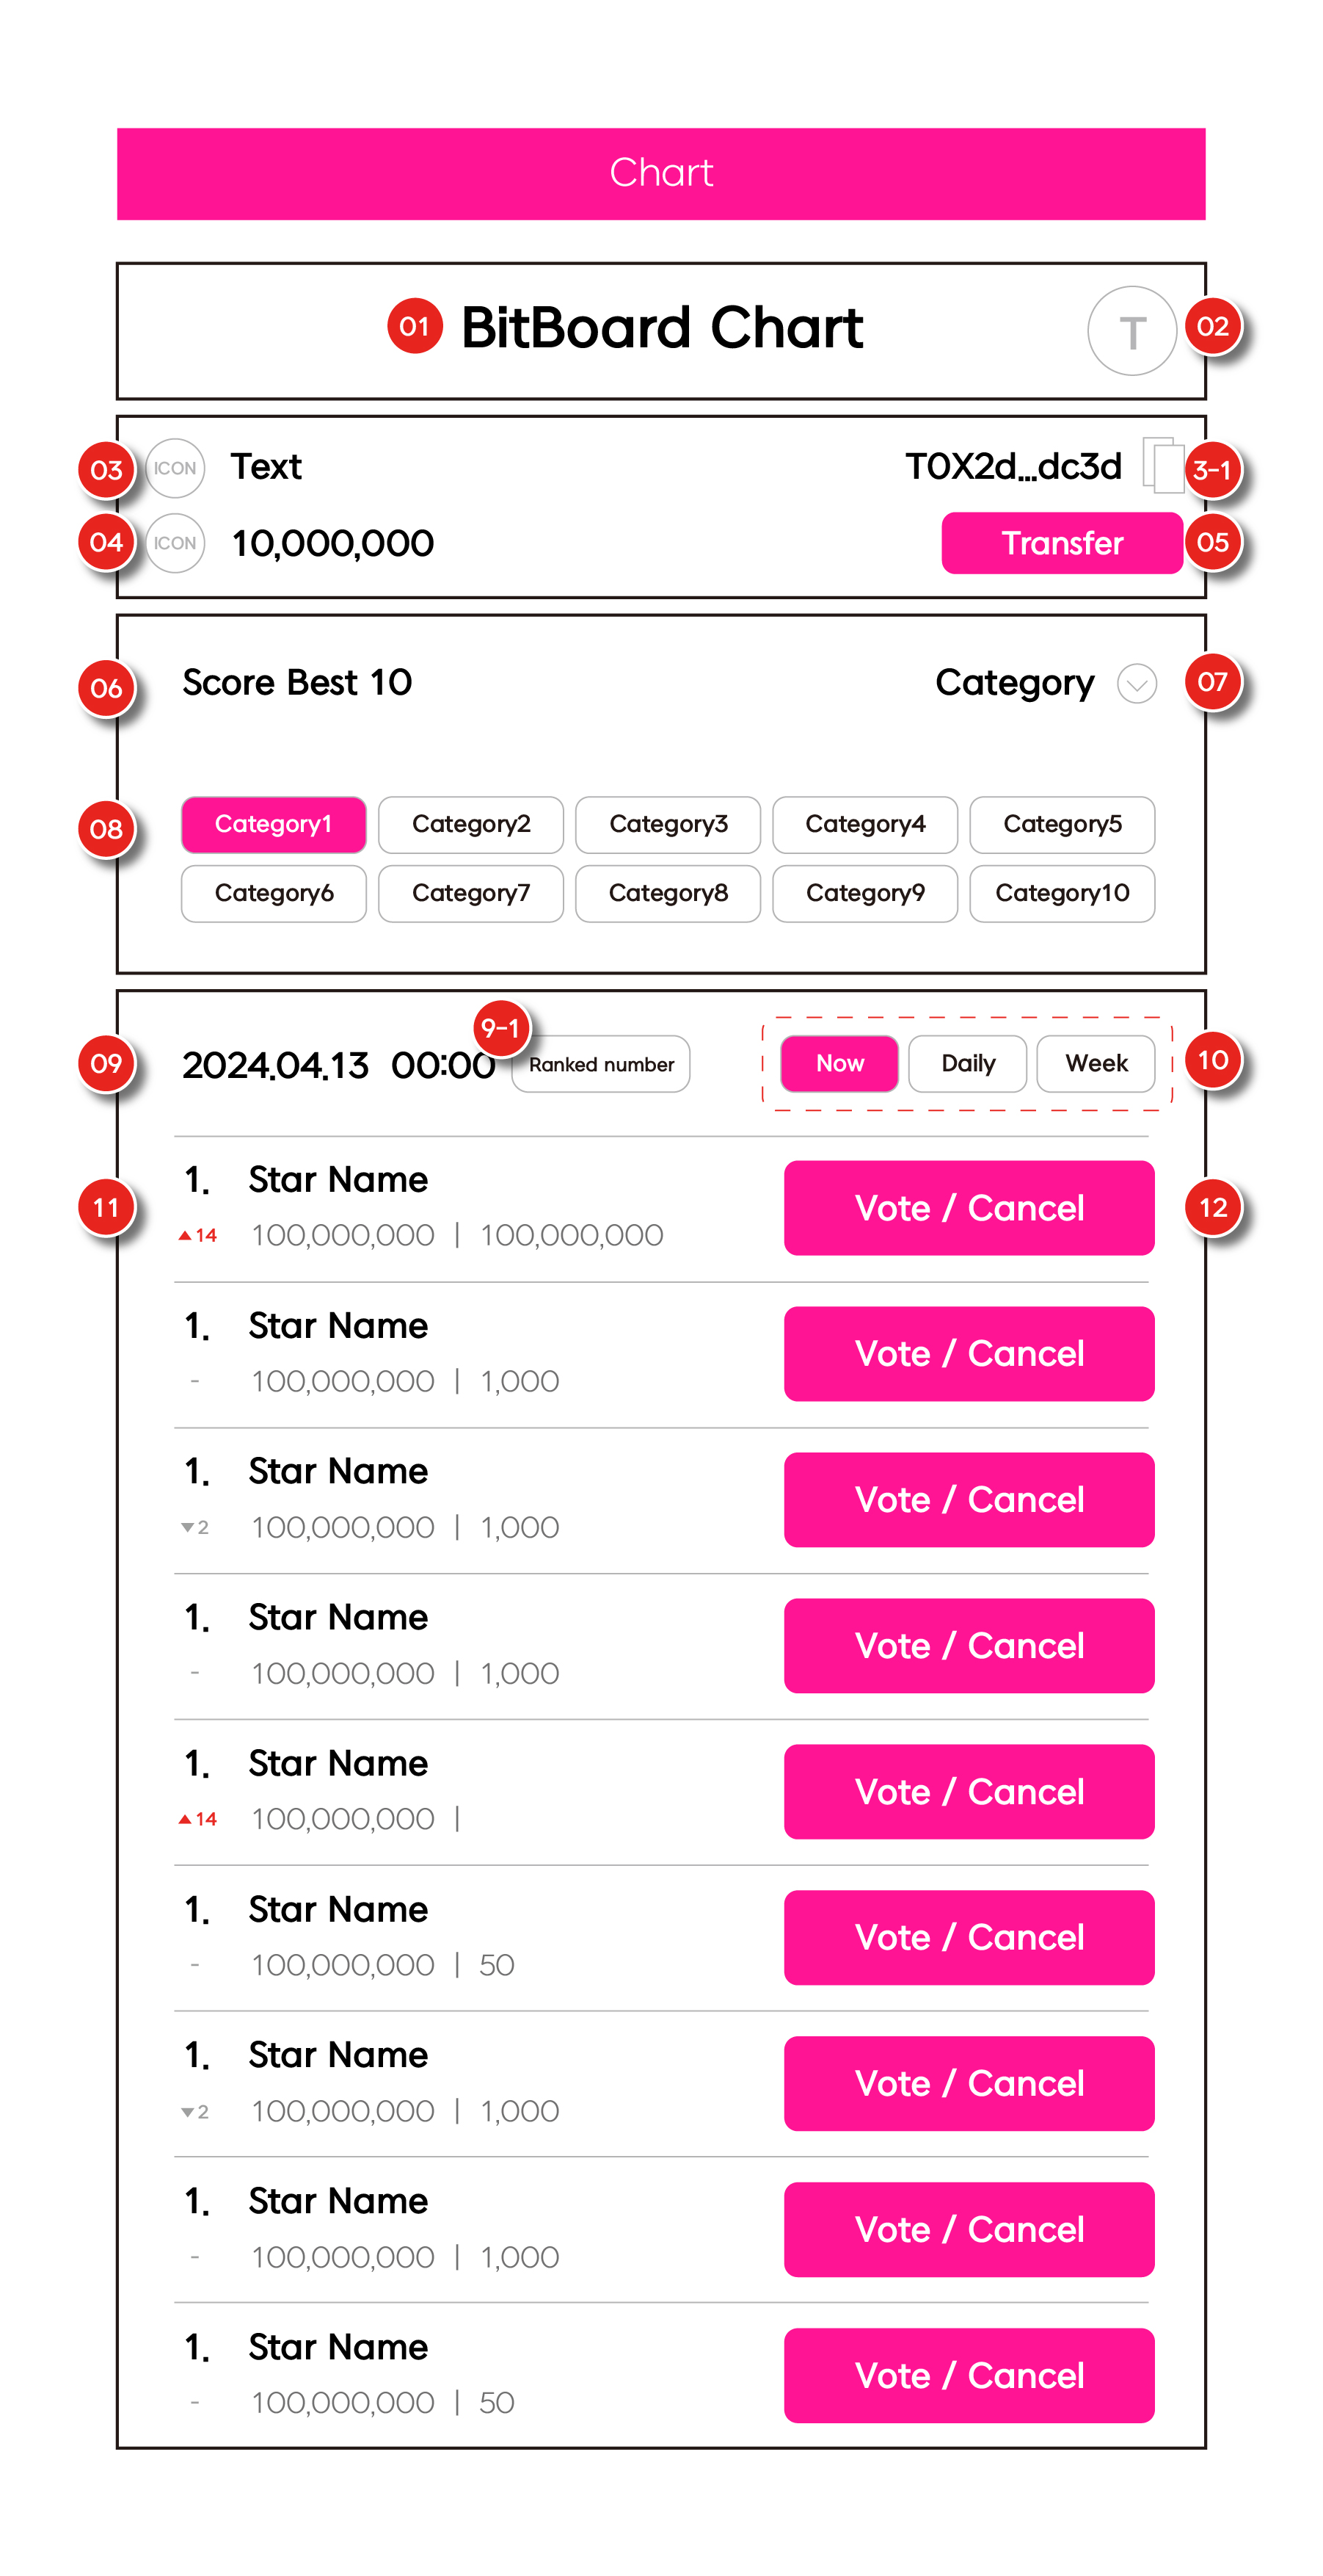1323x2576 pixels.
Task: Switch to the Now tab
Action: (x=839, y=1063)
